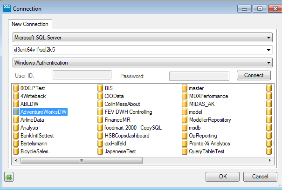The height and width of the screenshot is (190, 282).
Task: Click the AdventureWorksDW database icon
Action: pos(16,112)
